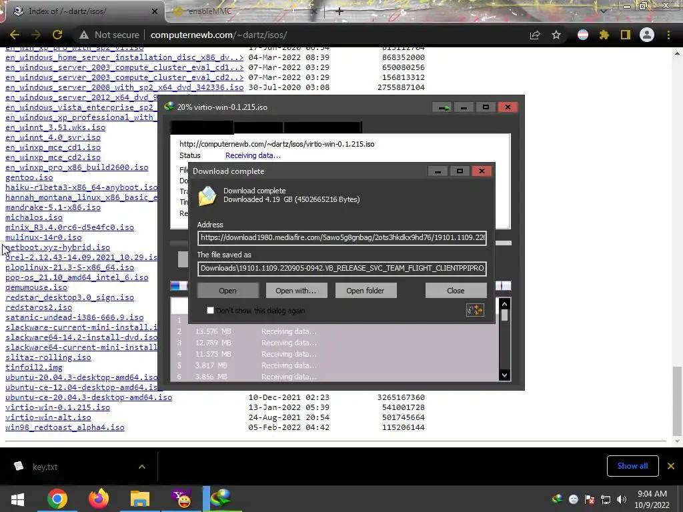Expand the key.txt download options chevron
The height and width of the screenshot is (512, 683).
[x=142, y=467]
